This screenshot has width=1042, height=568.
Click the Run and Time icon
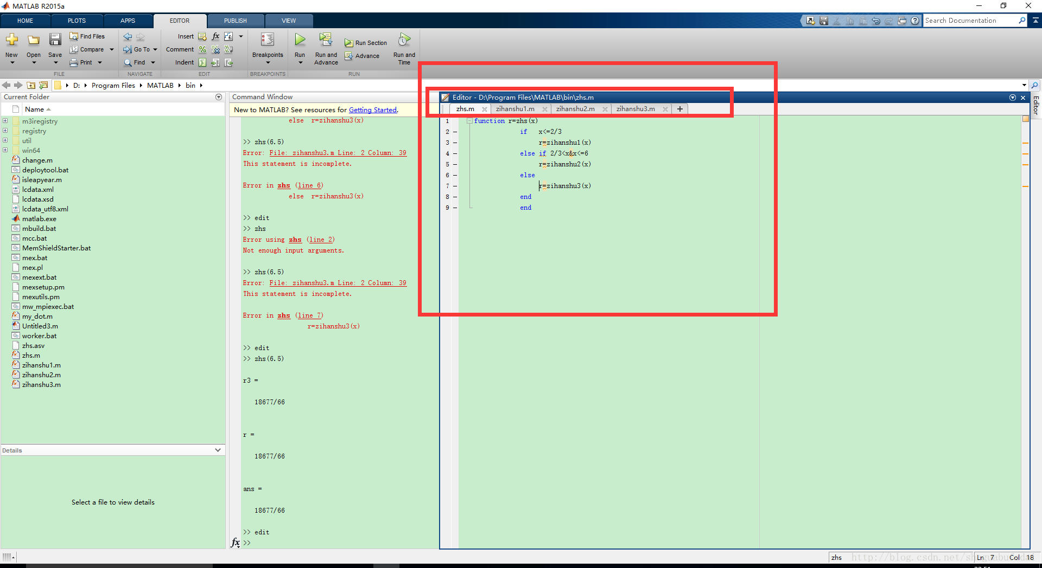tap(404, 40)
